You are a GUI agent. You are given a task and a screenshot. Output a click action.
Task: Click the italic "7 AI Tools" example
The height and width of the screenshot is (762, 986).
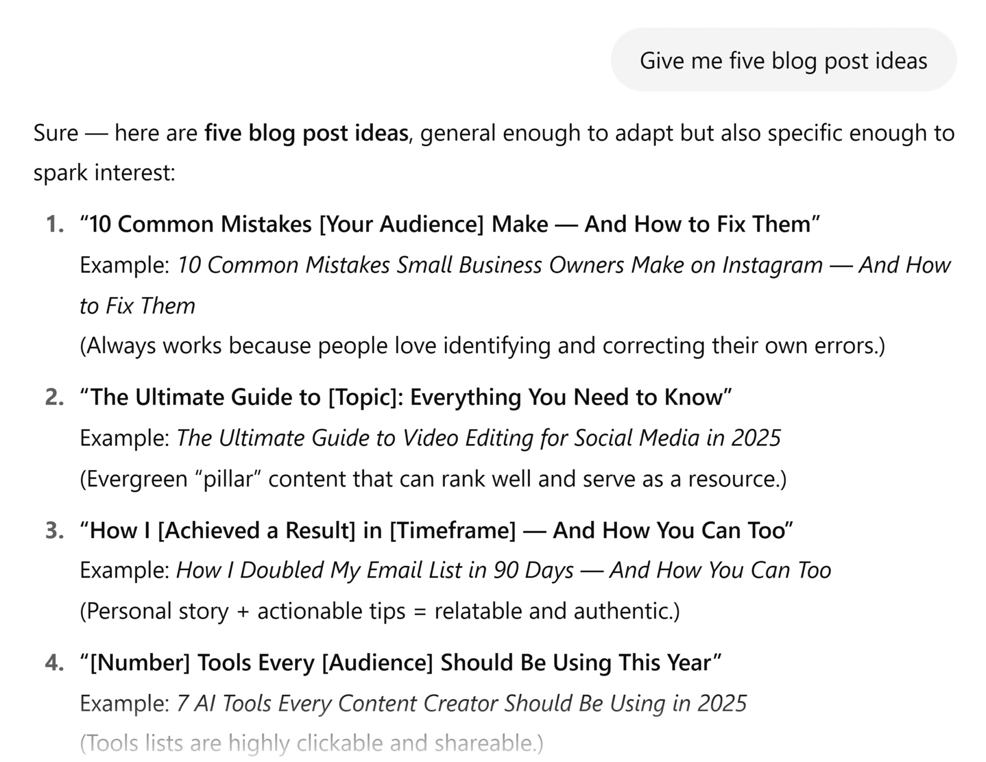[461, 703]
